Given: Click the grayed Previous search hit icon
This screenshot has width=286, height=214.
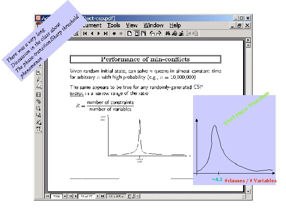Looking at the screenshot, I should pos(188,33).
